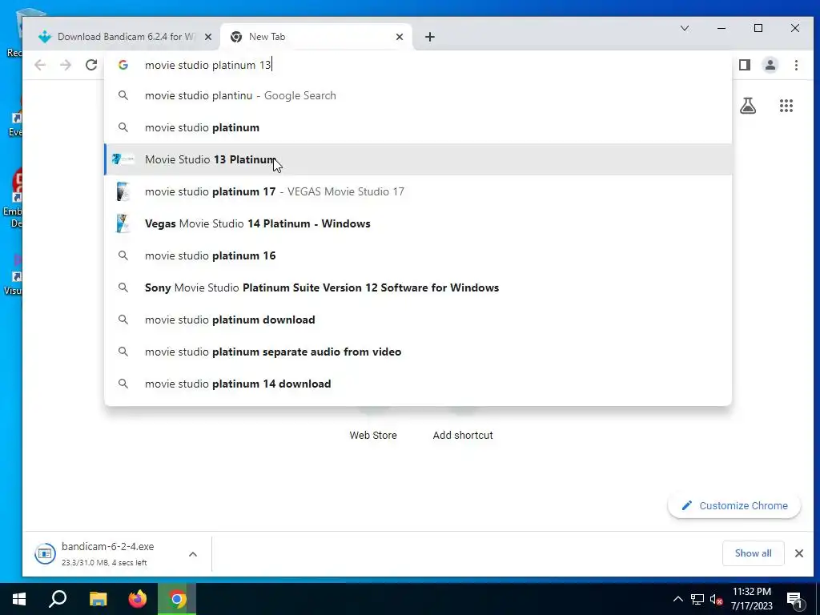The height and width of the screenshot is (615, 820).
Task: Open Chrome's three-dot menu
Action: (796, 65)
